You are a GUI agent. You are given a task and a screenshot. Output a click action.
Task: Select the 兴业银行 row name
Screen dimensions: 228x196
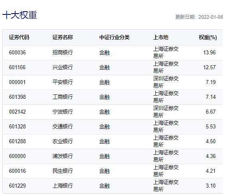coord(63,68)
